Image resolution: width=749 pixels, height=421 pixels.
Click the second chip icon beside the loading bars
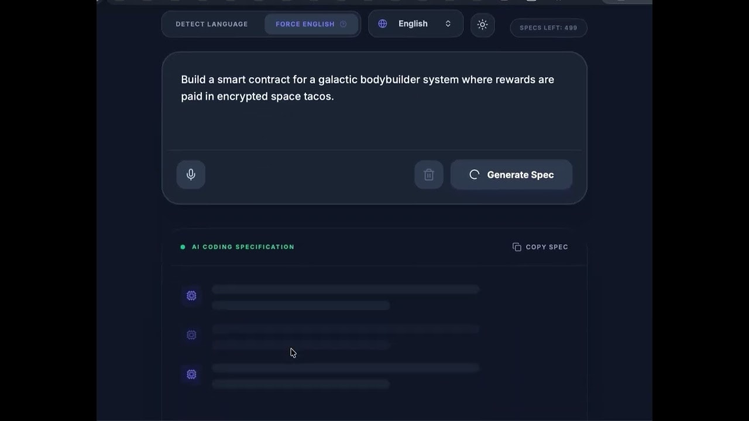pos(191,334)
